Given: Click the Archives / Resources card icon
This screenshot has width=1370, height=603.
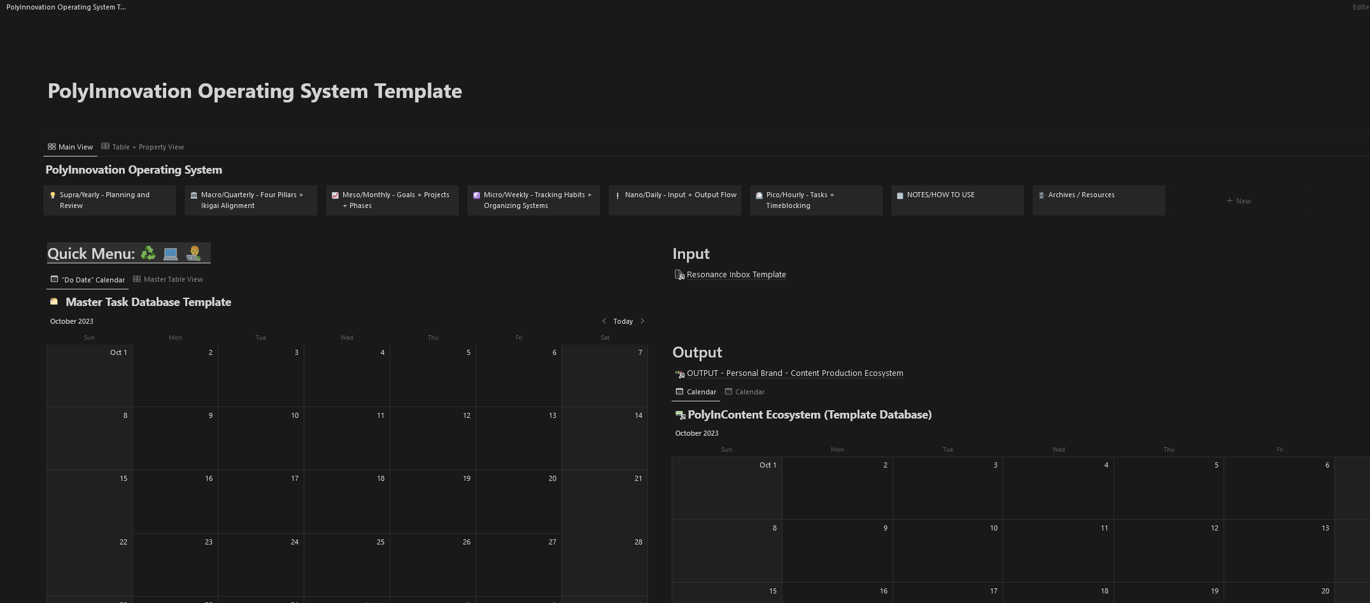Looking at the screenshot, I should (x=1042, y=195).
